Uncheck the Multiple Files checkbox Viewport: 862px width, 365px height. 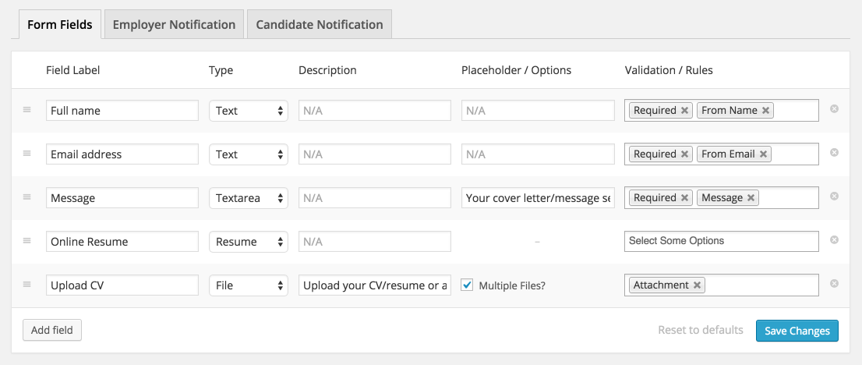click(x=468, y=285)
